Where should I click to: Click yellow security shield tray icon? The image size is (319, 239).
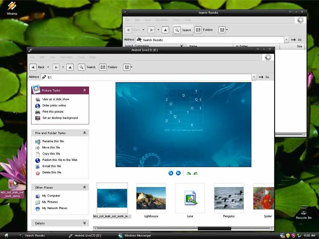coord(288,235)
